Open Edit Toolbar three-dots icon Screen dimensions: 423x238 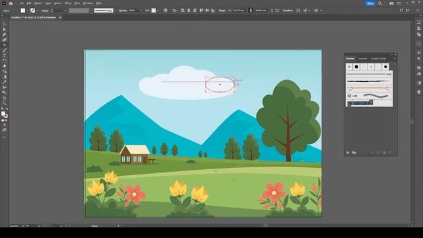(5, 137)
